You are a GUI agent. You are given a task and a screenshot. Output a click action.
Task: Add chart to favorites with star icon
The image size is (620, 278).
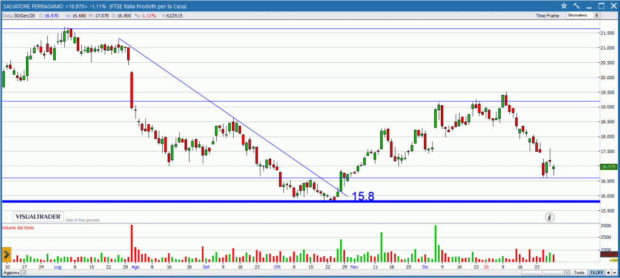(x=564, y=5)
